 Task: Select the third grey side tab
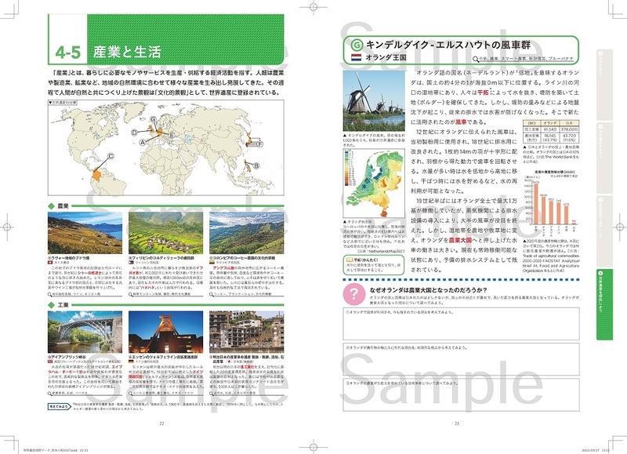[604, 231]
